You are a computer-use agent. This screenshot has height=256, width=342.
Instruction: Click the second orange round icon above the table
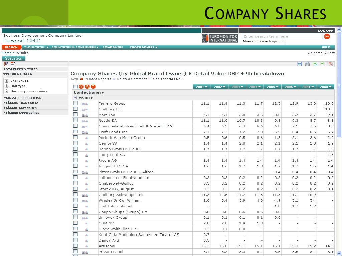point(87,87)
